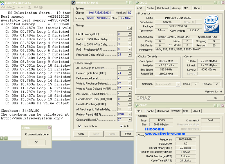This screenshot has width=225, height=164.
Task: Open the Precharge Delay (tRAS) dropdown
Action: pyautogui.click(x=130, y=55)
